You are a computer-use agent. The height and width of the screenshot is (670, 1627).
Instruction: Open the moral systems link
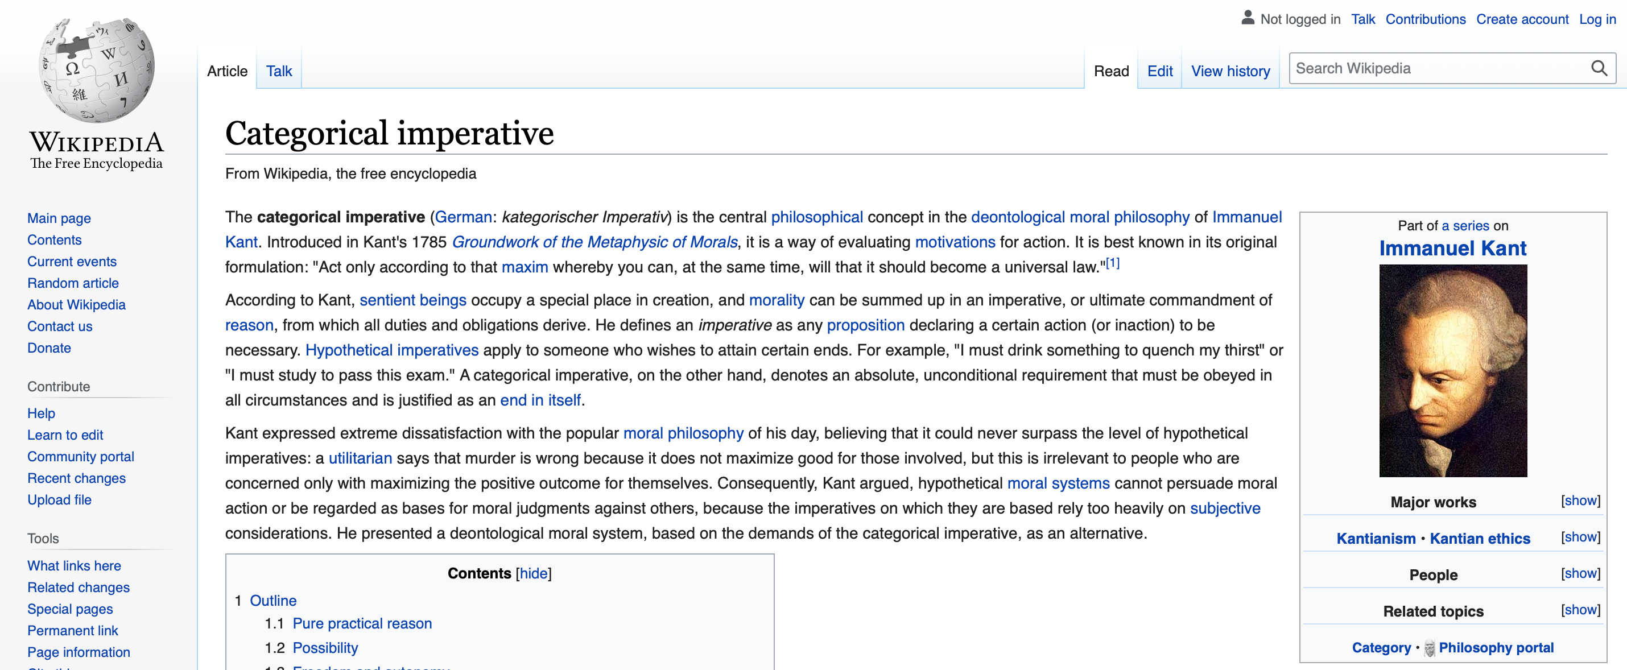coord(1058,483)
